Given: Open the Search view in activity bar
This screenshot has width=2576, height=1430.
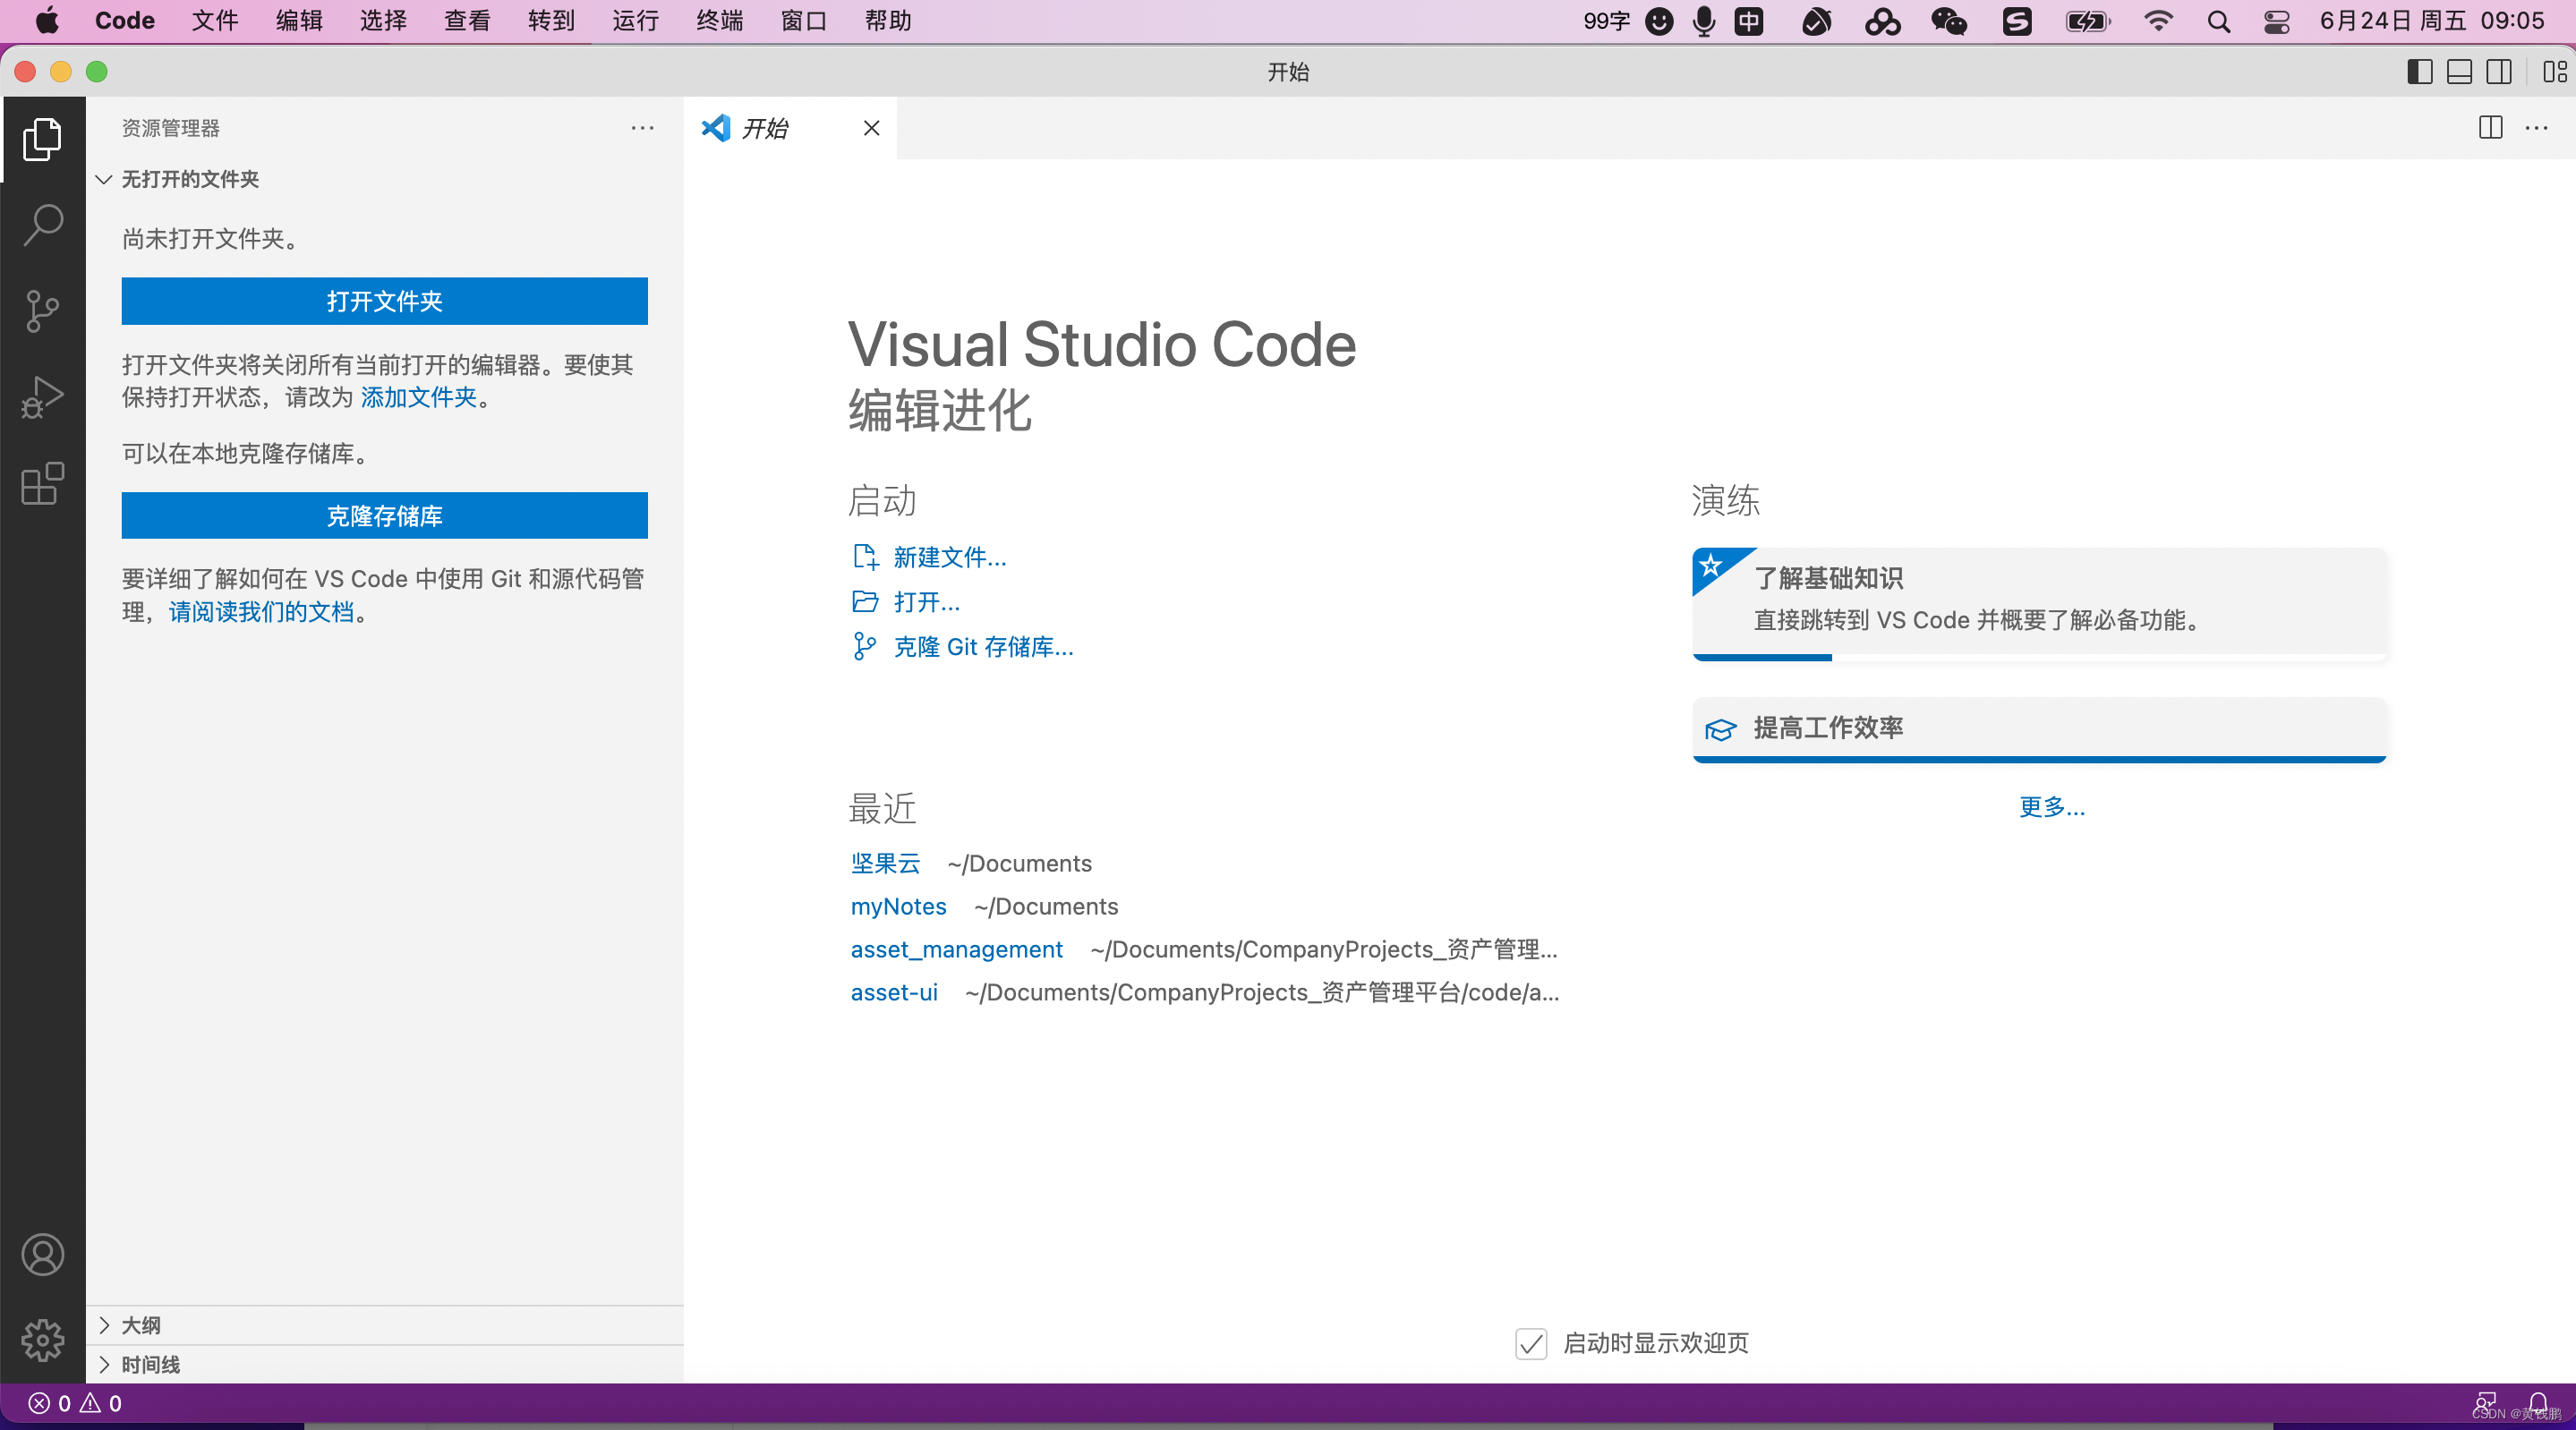Looking at the screenshot, I should point(42,224).
